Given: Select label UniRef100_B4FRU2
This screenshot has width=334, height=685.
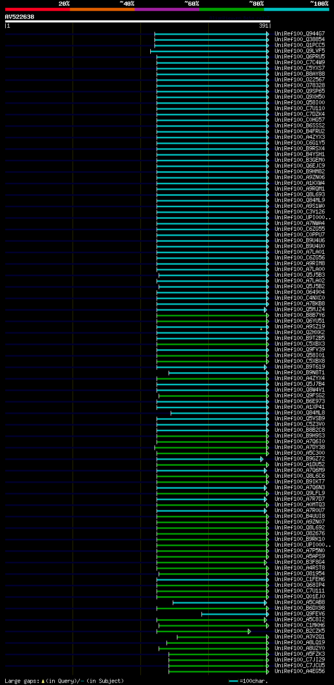Looking at the screenshot, I should pos(300,131).
